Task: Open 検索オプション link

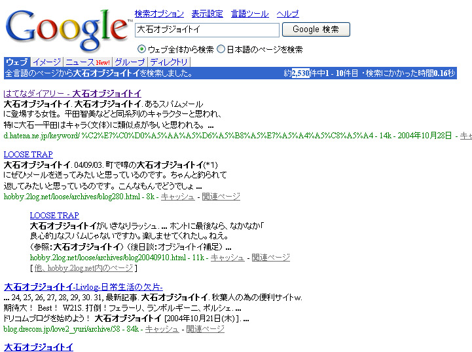Action: pos(159,14)
